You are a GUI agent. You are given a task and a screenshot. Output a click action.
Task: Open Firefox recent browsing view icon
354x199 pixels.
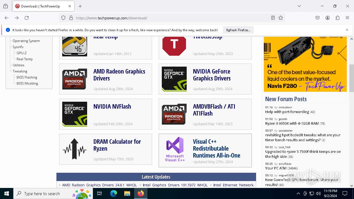click(x=6, y=6)
